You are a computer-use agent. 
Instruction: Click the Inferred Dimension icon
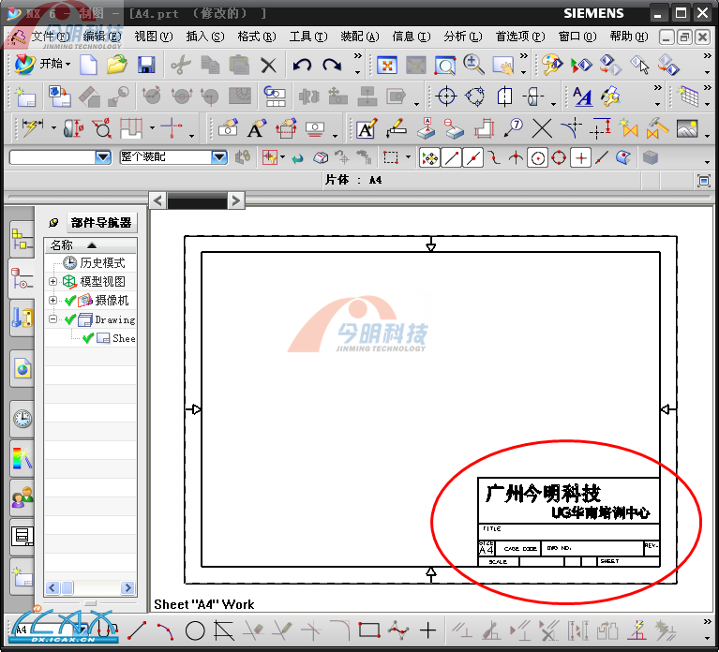[32, 127]
